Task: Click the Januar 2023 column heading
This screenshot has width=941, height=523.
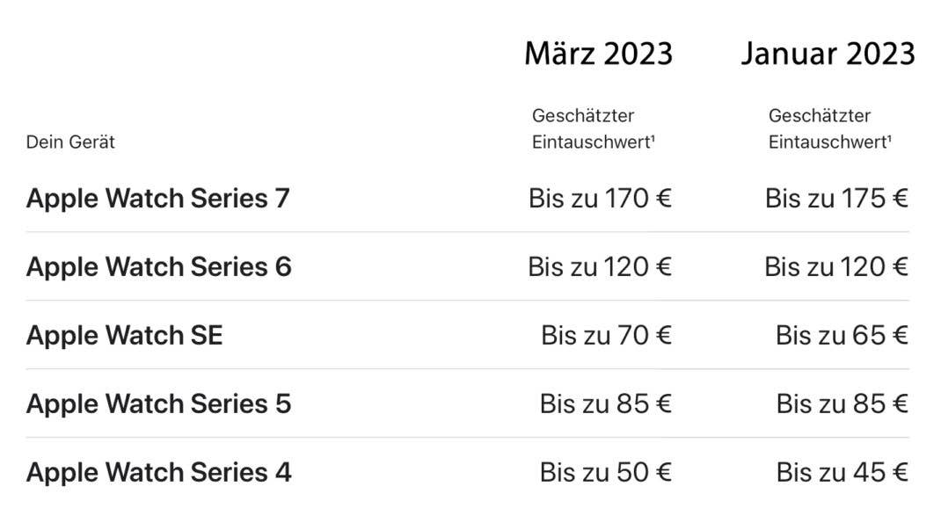Action: tap(828, 54)
